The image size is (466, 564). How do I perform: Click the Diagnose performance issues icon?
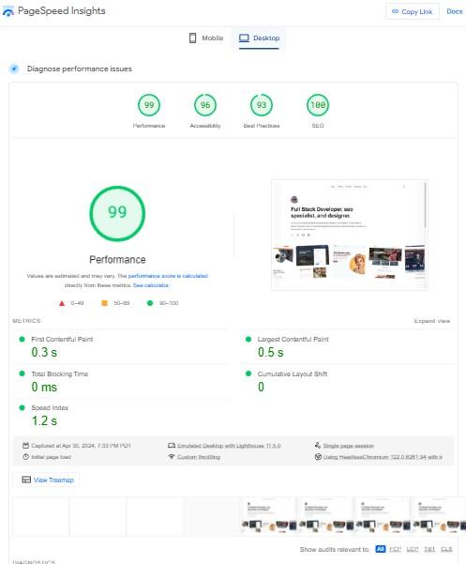pos(14,69)
